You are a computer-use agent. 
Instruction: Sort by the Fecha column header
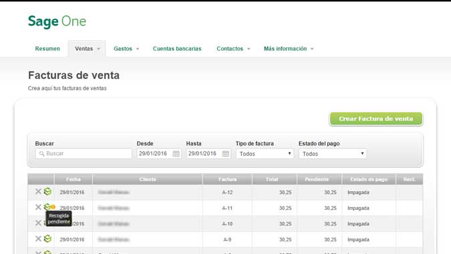pos(73,179)
